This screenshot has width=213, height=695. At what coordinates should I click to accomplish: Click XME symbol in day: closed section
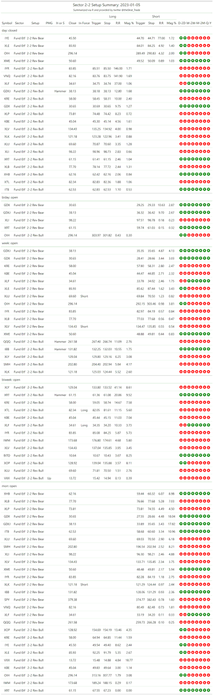[x=6, y=60]
